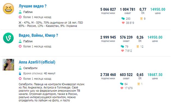This screenshot has height=104, width=171.
Task: Select the 14950.00 price for Лучшие видео
Action: pyautogui.click(x=158, y=9)
